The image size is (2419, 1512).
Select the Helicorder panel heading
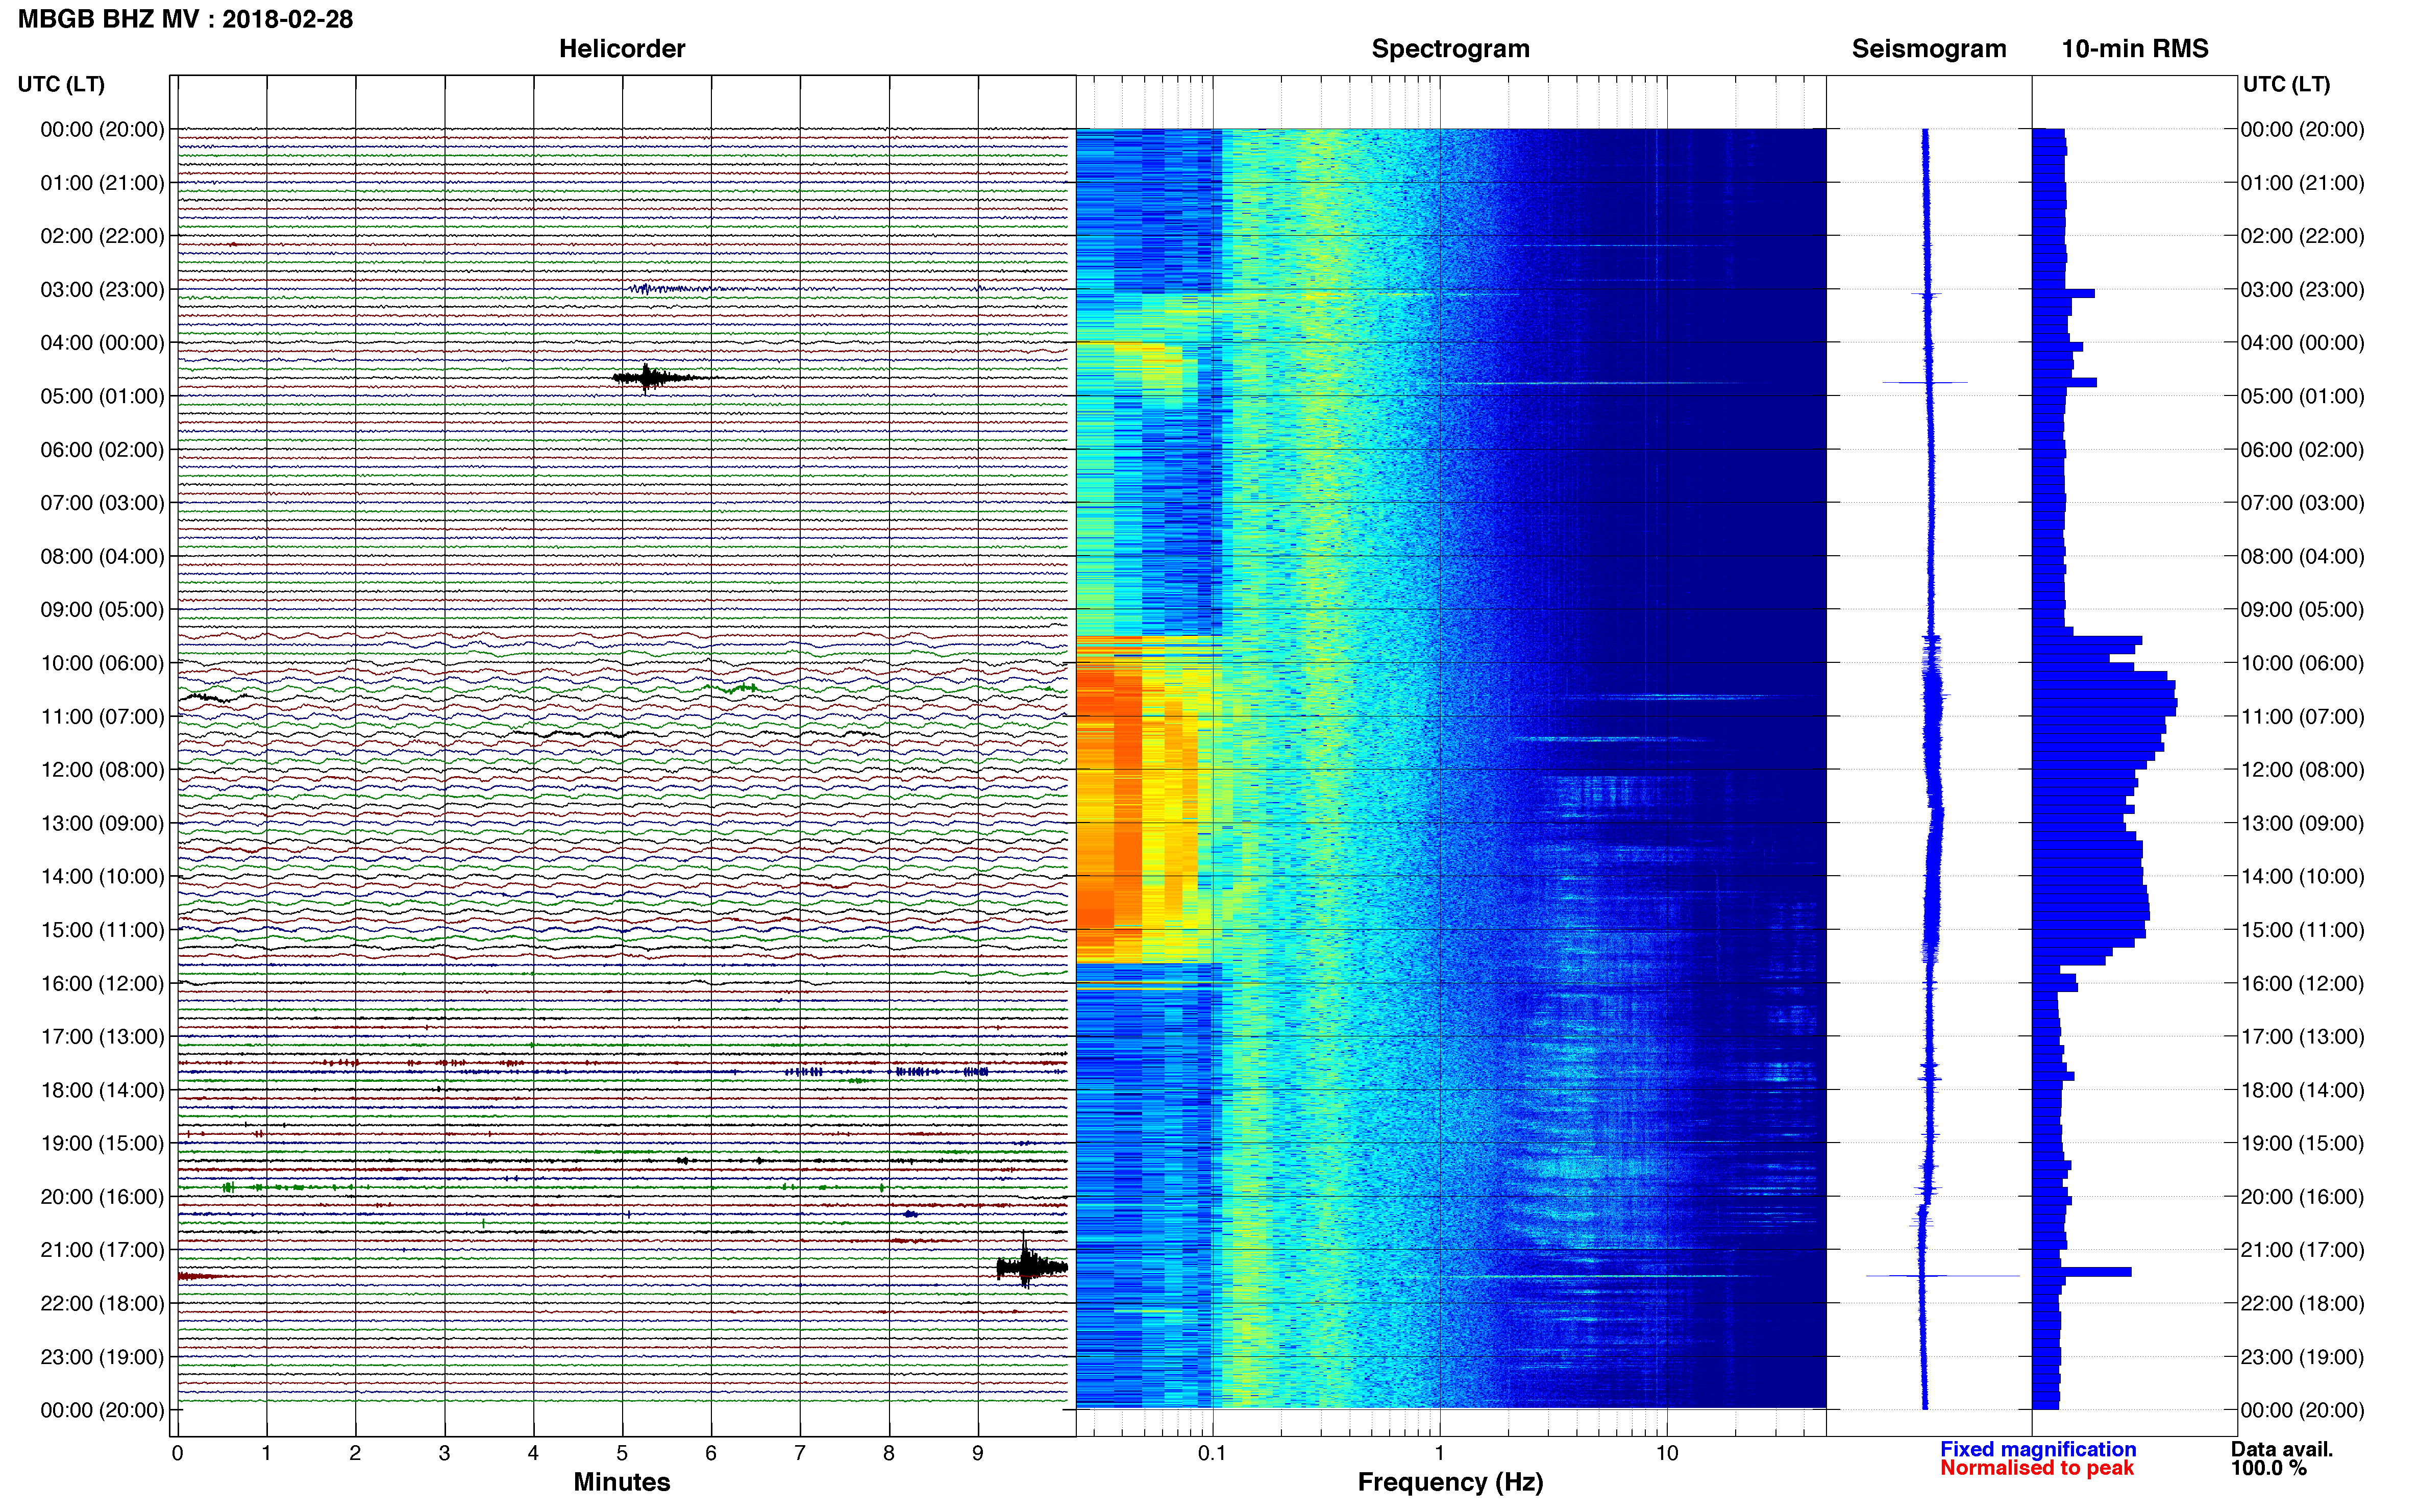point(621,49)
